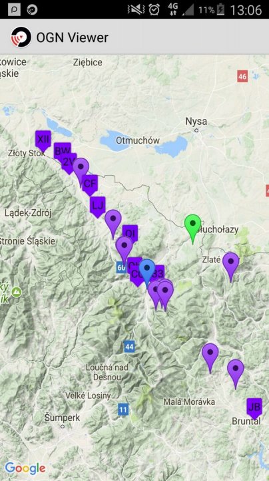The width and height of the screenshot is (269, 481).
Task: Open the Google logo link
Action: pos(25,469)
